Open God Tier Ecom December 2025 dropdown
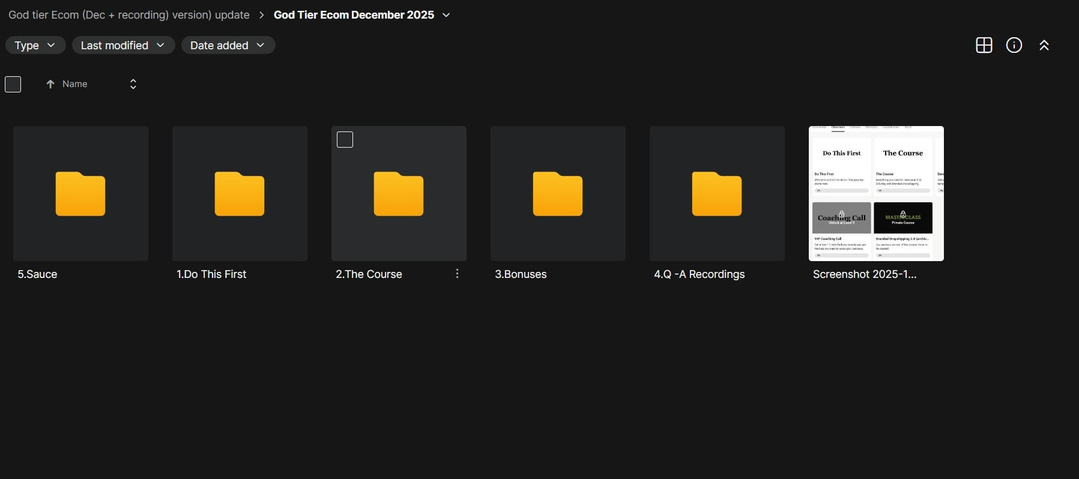 (x=446, y=15)
